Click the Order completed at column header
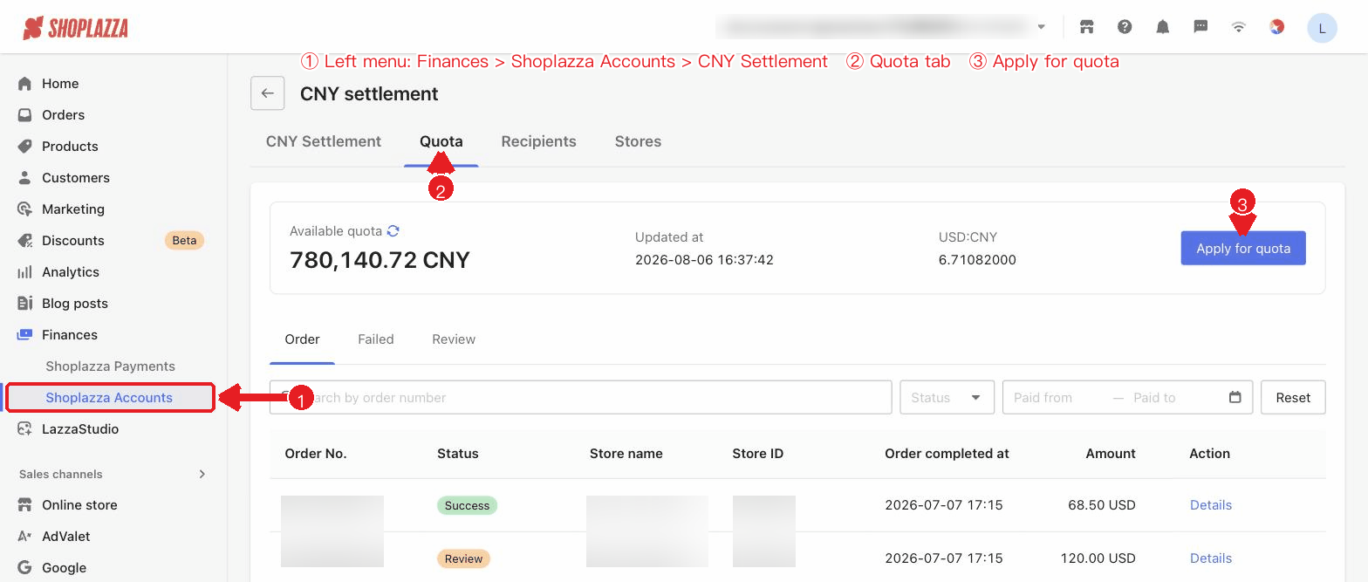The image size is (1368, 582). tap(947, 454)
